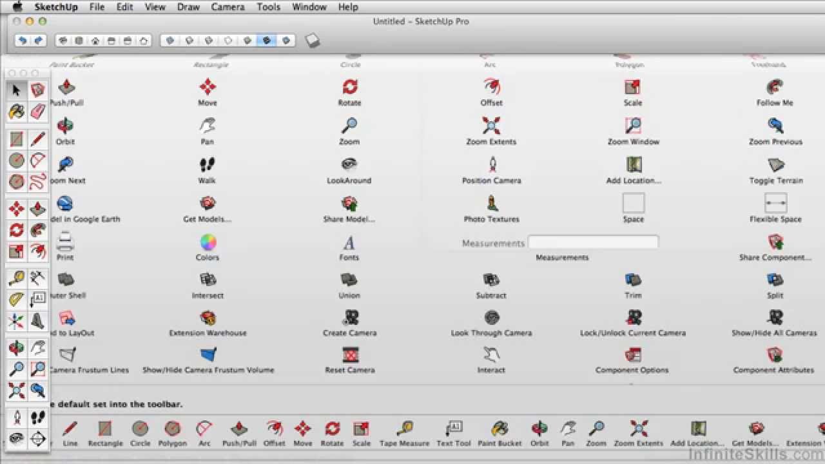This screenshot has width=825, height=464.
Task: Select the Follow Me icon
Action: 775,86
